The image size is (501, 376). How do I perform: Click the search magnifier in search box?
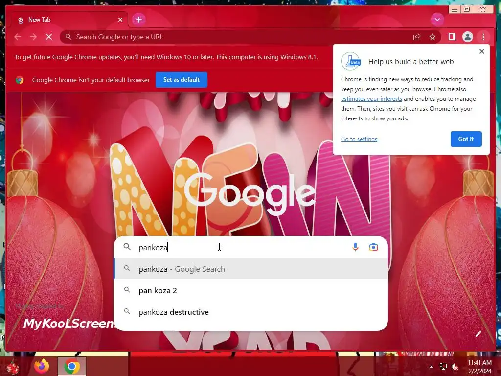coord(127,247)
